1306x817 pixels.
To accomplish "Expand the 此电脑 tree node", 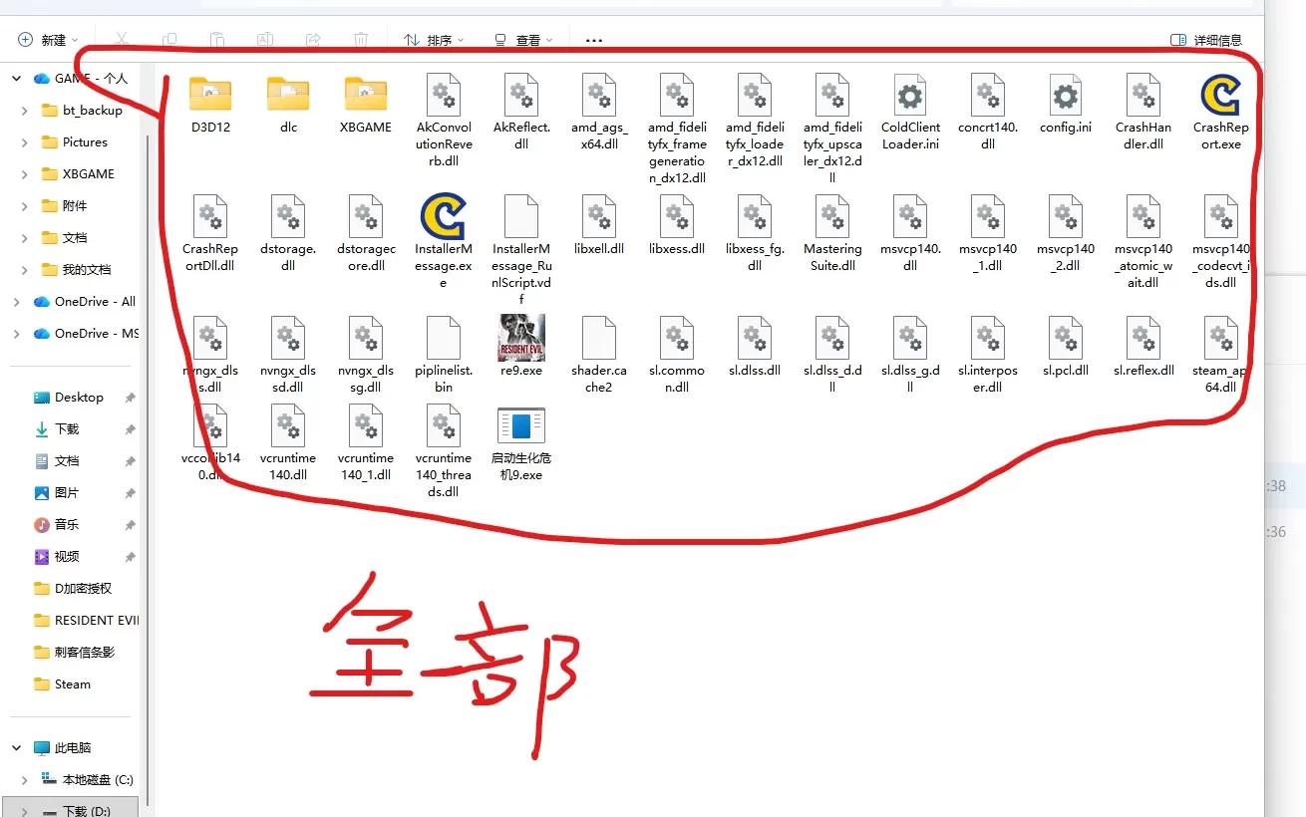I will [17, 748].
